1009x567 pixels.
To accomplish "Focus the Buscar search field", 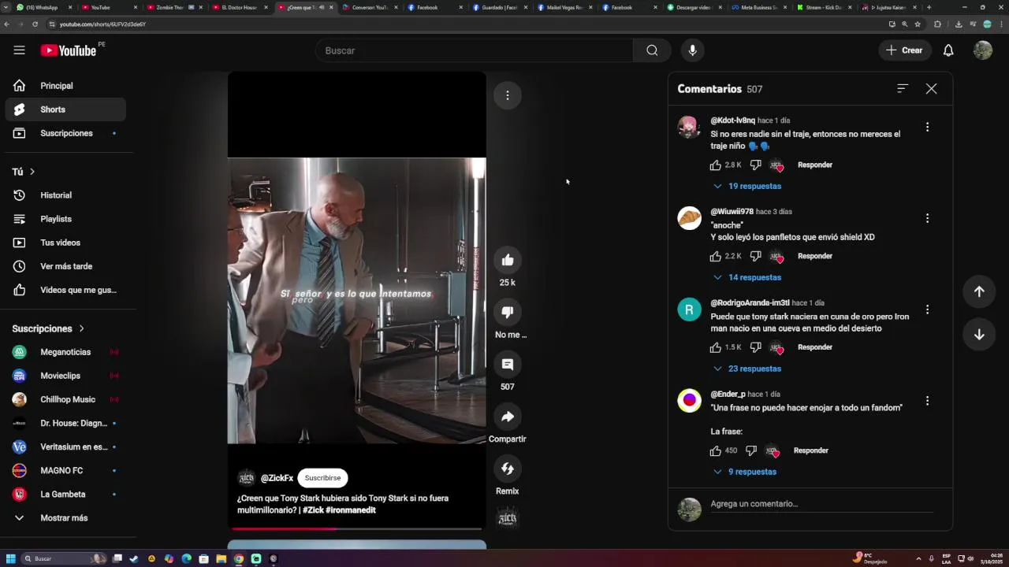I will pos(474,50).
